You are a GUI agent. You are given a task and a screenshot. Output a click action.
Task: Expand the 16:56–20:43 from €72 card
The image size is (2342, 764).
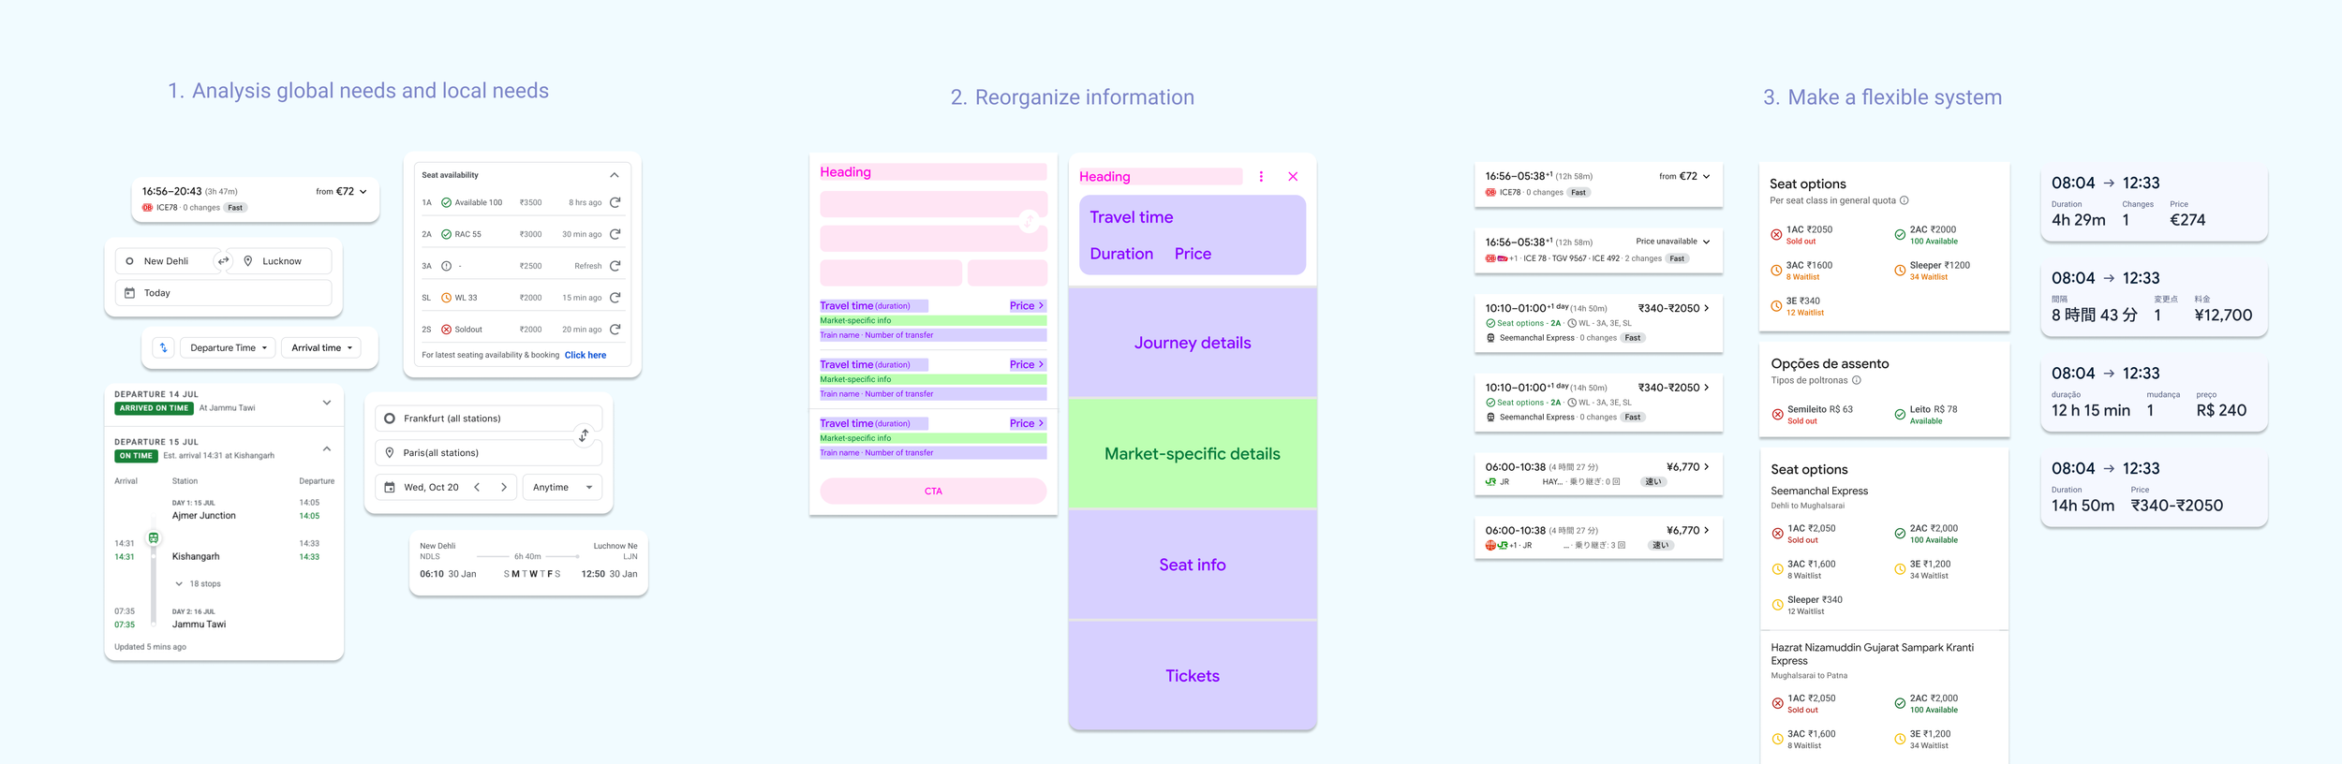point(363,191)
